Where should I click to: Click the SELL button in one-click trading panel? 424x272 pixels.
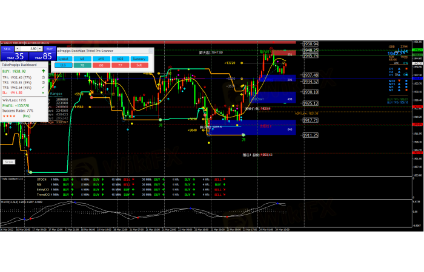[7, 47]
